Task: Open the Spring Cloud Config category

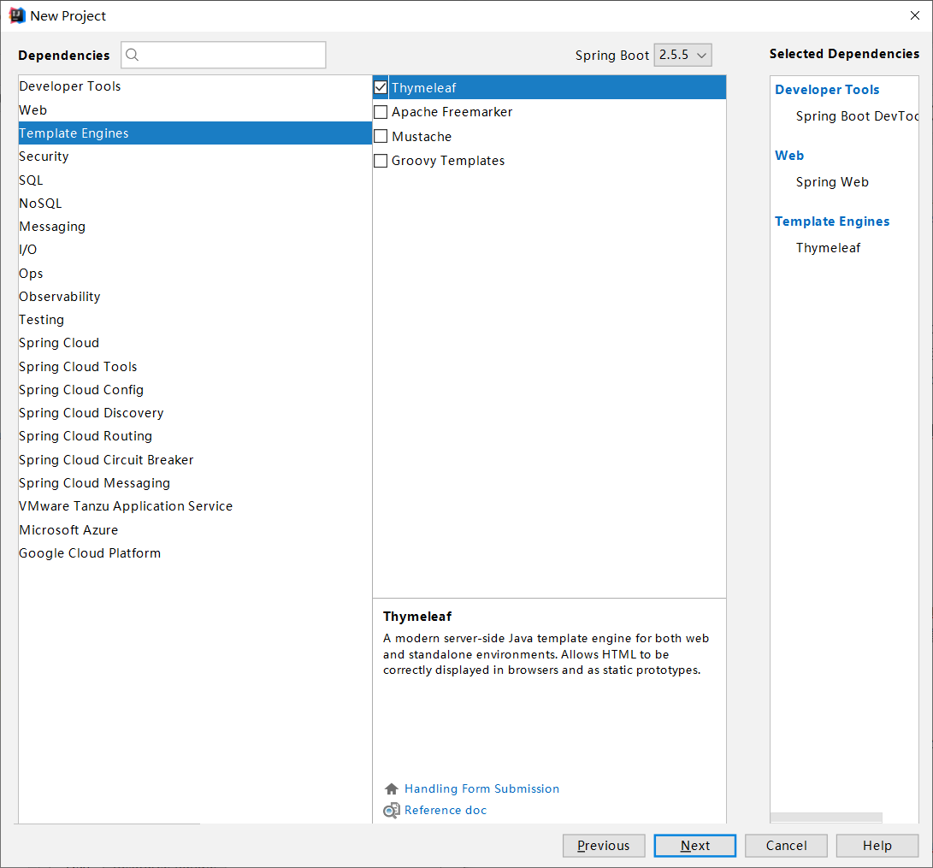Action: 195,390
